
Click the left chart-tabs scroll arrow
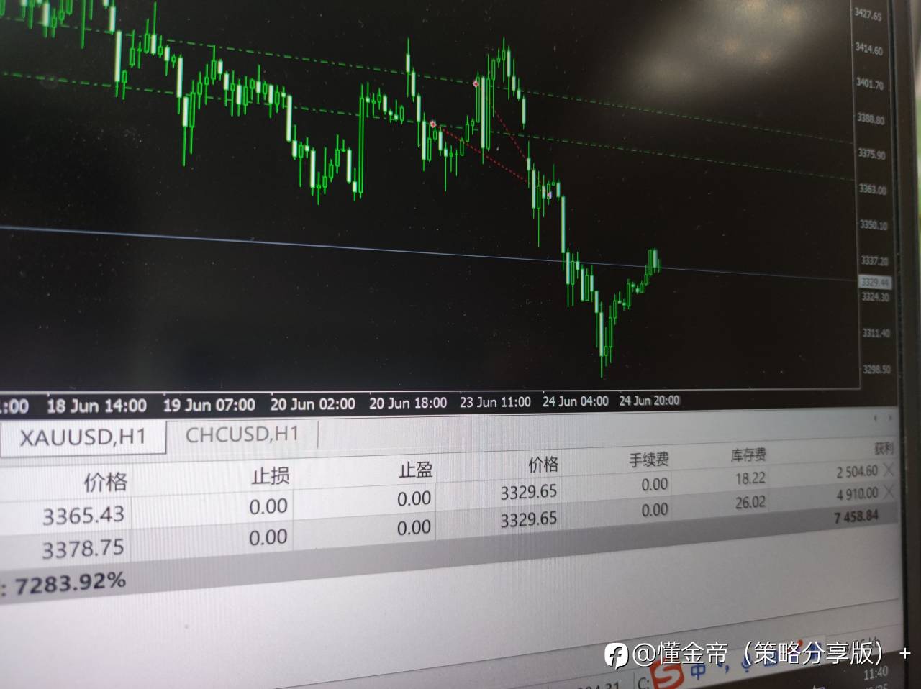point(876,418)
